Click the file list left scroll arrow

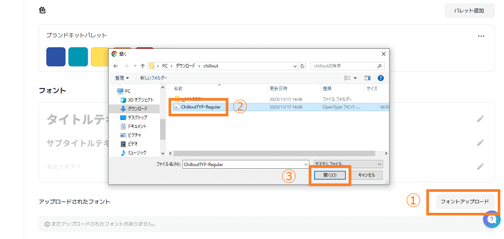pos(170,154)
